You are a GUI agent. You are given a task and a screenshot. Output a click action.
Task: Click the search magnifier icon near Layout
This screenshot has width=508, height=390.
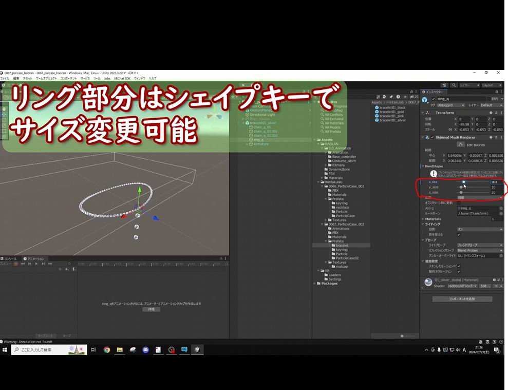point(454,85)
